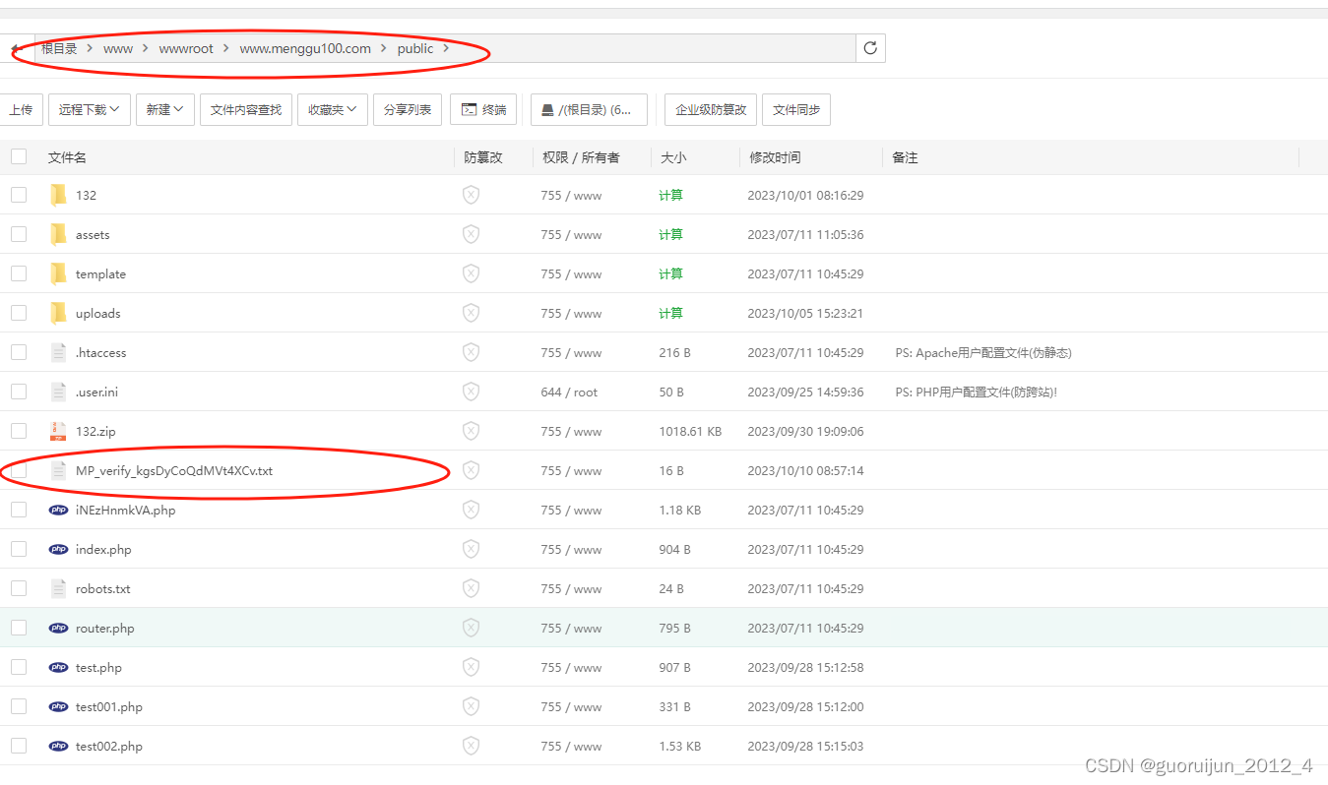Toggle tamper-proof shield for index.php
This screenshot has width=1328, height=785.
(471, 549)
